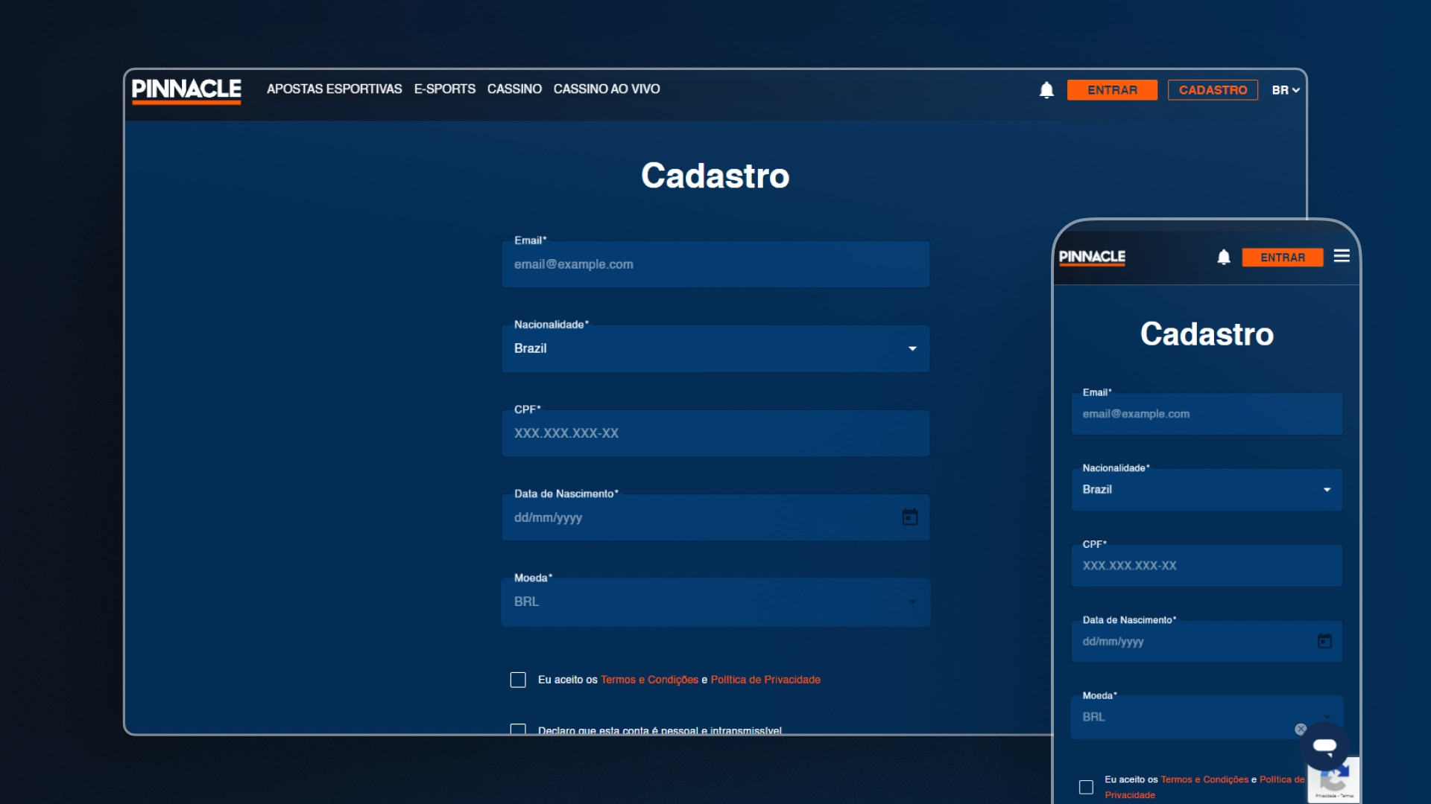1431x804 pixels.
Task: Check the mobile terms acceptance checkbox
Action: point(1086,787)
